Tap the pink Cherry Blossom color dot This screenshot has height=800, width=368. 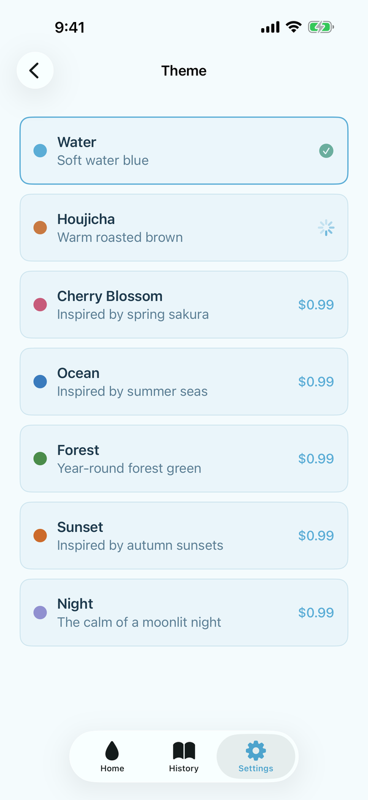(x=40, y=304)
